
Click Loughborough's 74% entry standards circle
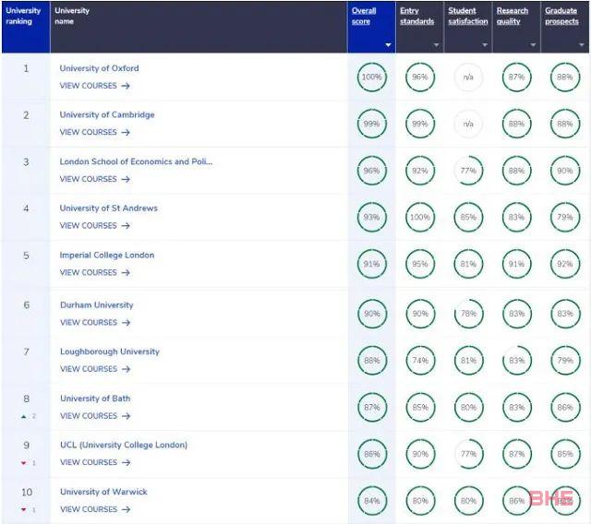click(x=420, y=360)
